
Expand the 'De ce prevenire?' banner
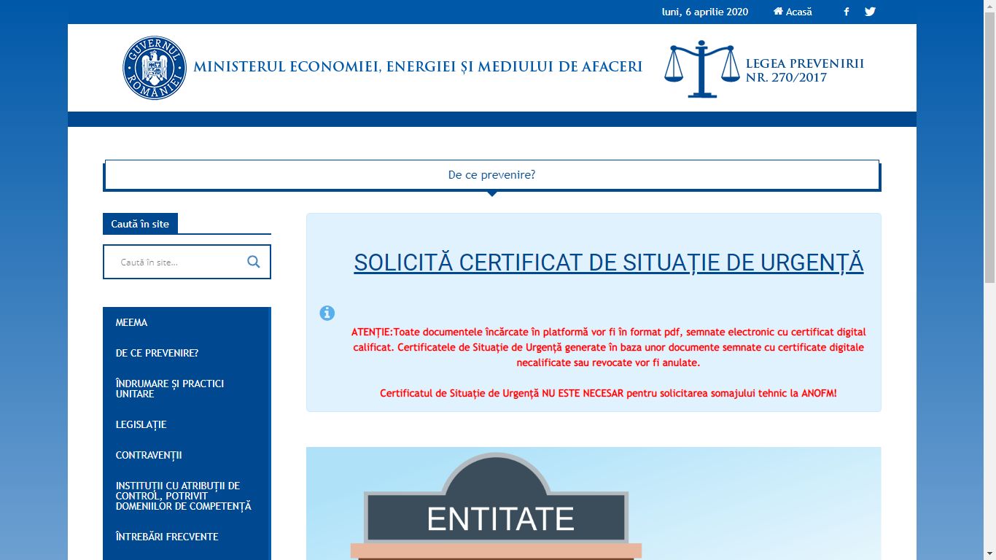point(492,175)
